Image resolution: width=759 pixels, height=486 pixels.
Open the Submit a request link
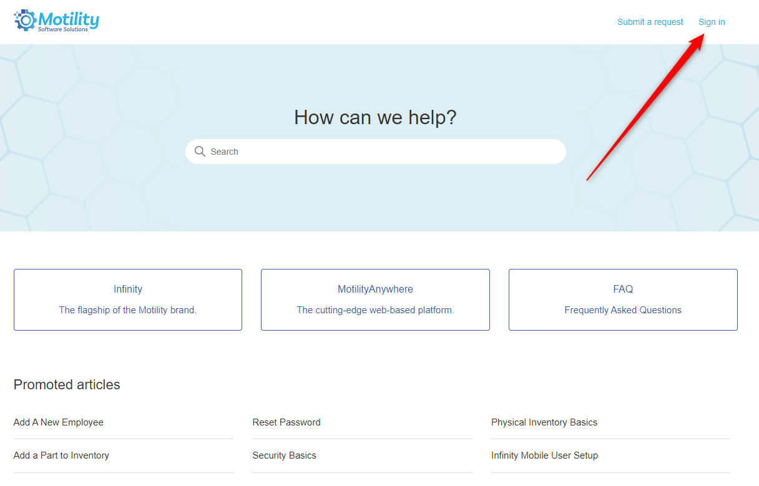(x=650, y=22)
